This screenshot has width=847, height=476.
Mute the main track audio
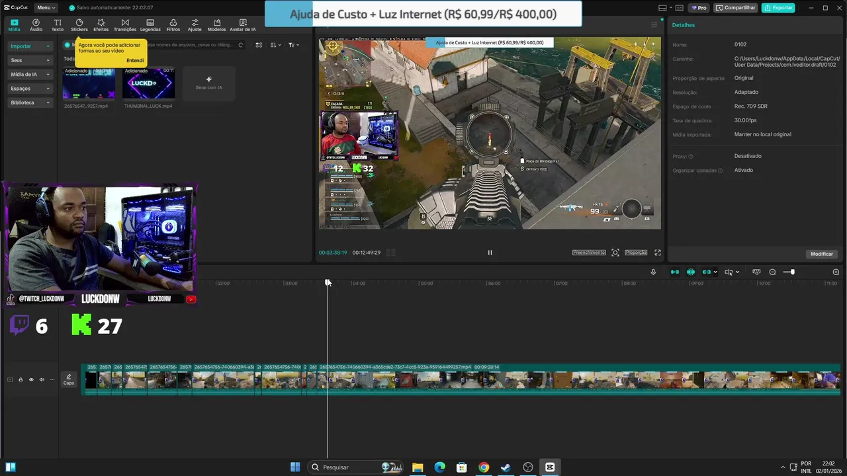coord(42,379)
